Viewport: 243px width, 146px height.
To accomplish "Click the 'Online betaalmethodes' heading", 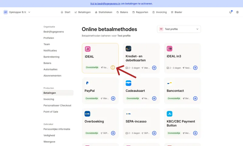I will [x=109, y=29].
